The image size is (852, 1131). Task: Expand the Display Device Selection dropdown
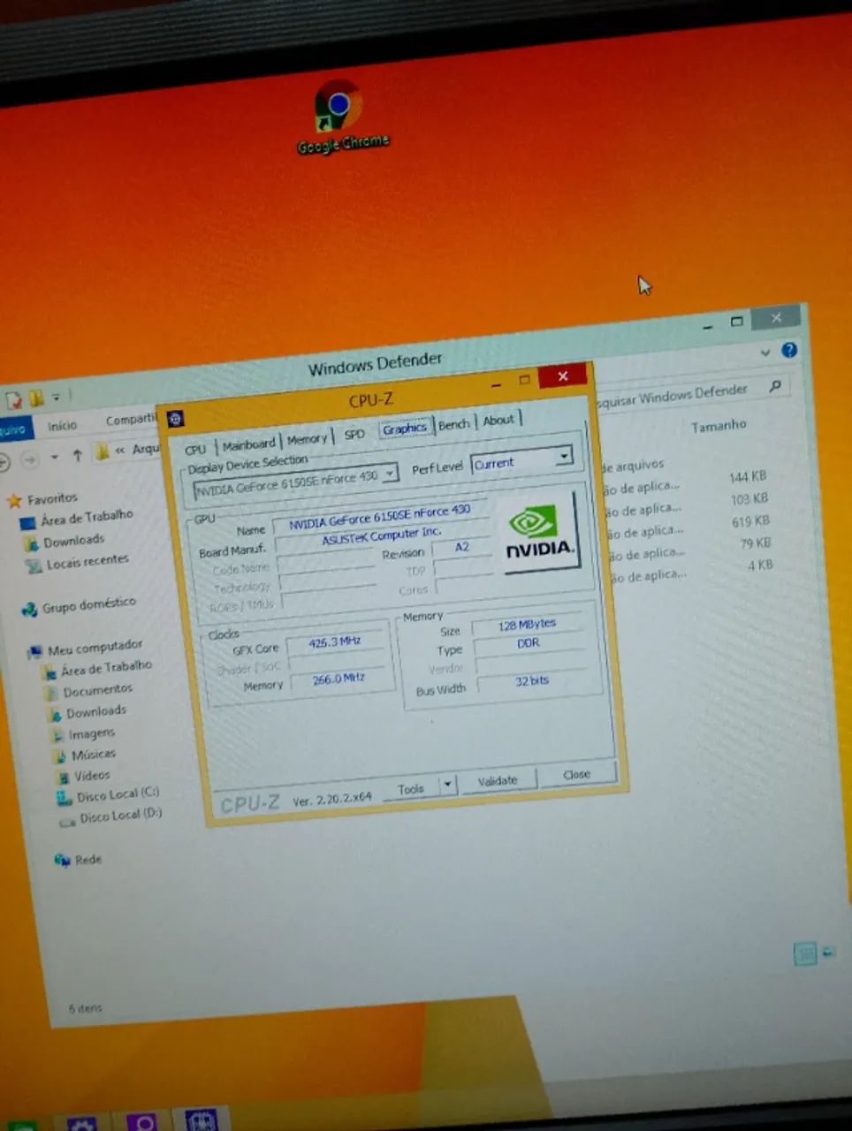point(389,475)
